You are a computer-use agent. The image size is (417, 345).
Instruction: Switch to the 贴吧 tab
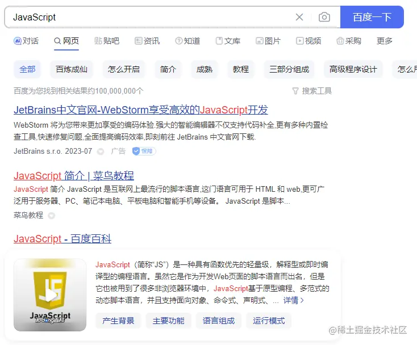click(107, 41)
